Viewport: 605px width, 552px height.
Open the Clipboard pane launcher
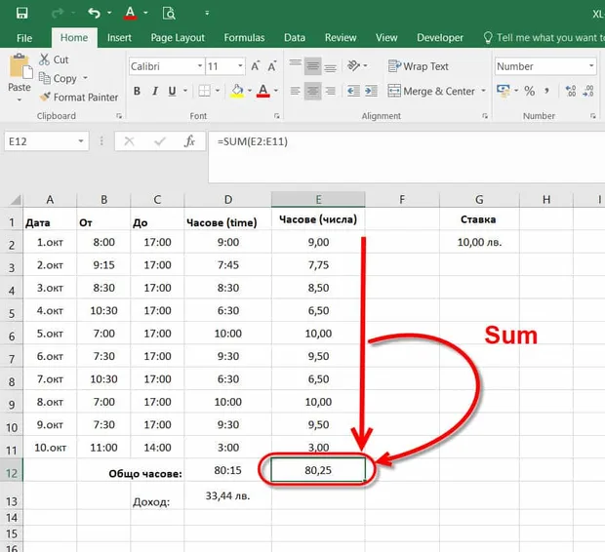click(x=119, y=116)
